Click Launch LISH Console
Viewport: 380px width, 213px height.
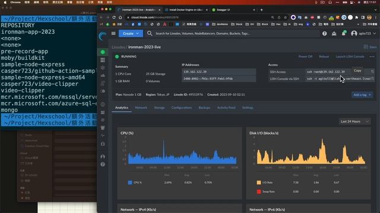(350, 57)
